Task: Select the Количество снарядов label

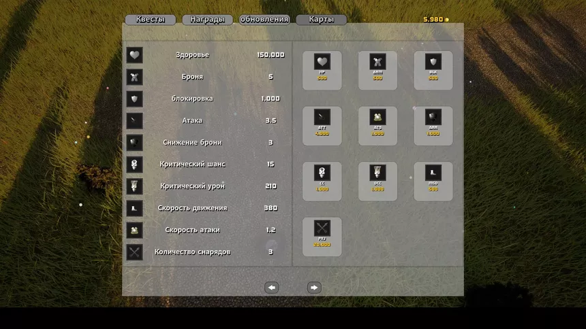Action: tap(192, 252)
